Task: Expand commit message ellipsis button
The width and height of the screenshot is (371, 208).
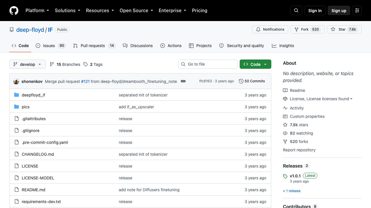Action: point(183,81)
